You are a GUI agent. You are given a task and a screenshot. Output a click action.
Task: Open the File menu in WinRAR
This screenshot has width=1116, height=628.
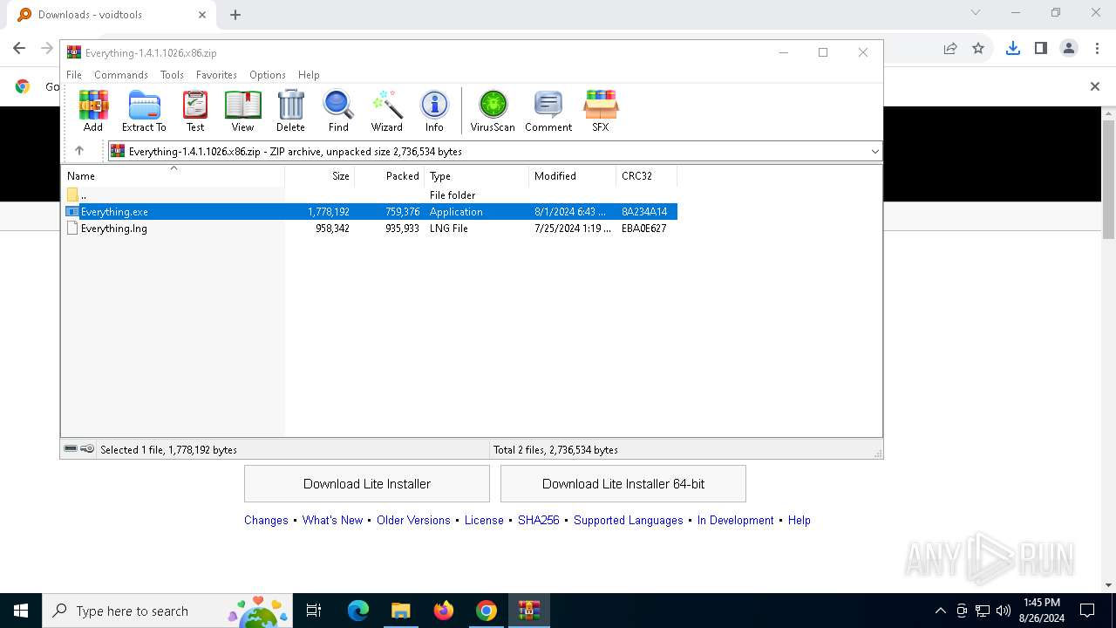74,75
